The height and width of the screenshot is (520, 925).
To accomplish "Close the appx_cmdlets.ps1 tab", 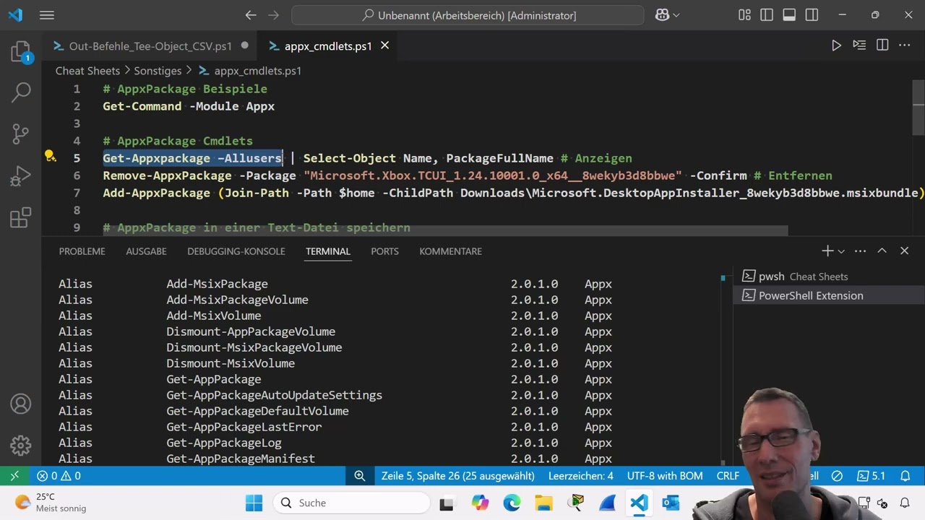I will [385, 45].
